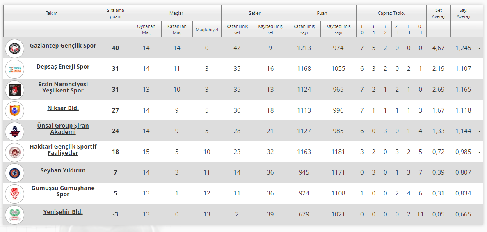Screen dimensions: 487x232
Task: Click the Sayı Averajı column header
Action: click(463, 13)
